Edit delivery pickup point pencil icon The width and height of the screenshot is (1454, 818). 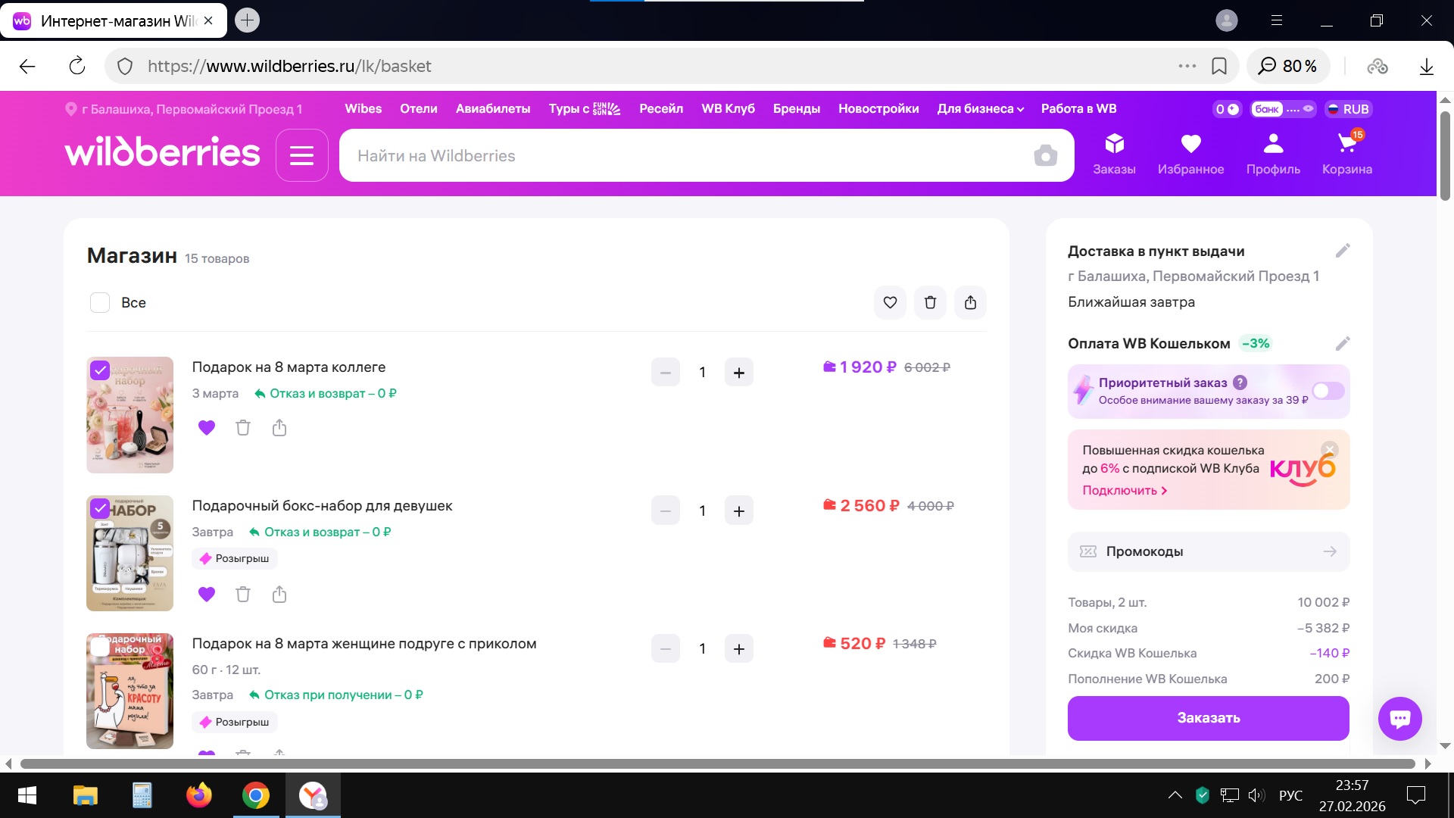tap(1342, 251)
